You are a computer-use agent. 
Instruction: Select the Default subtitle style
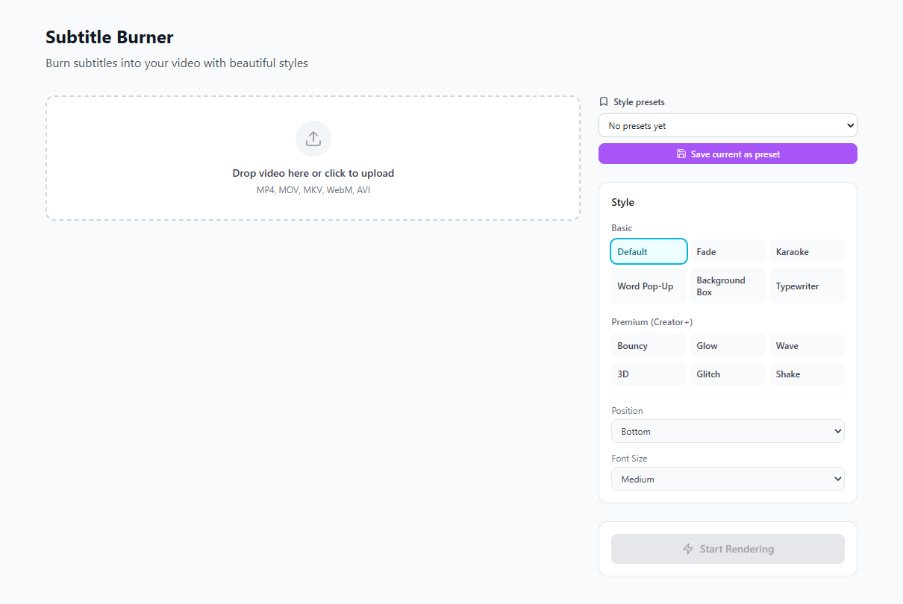coord(649,251)
